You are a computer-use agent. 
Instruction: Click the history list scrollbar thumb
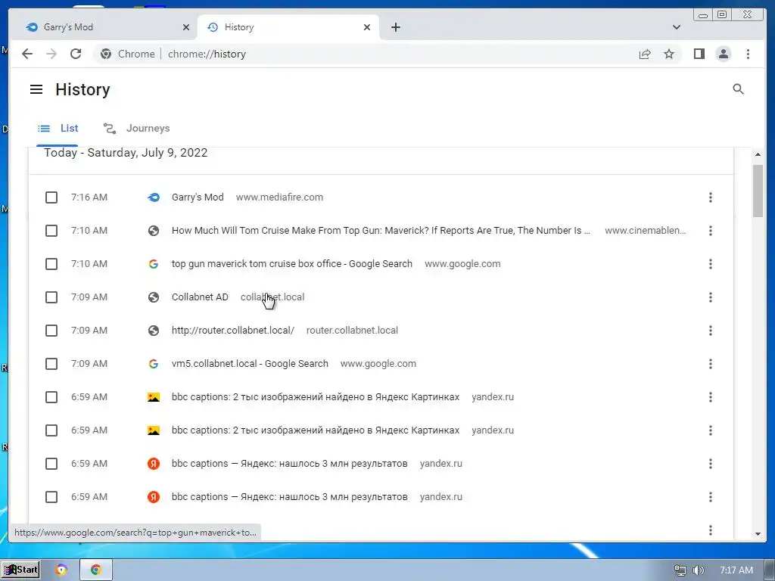pyautogui.click(x=758, y=191)
